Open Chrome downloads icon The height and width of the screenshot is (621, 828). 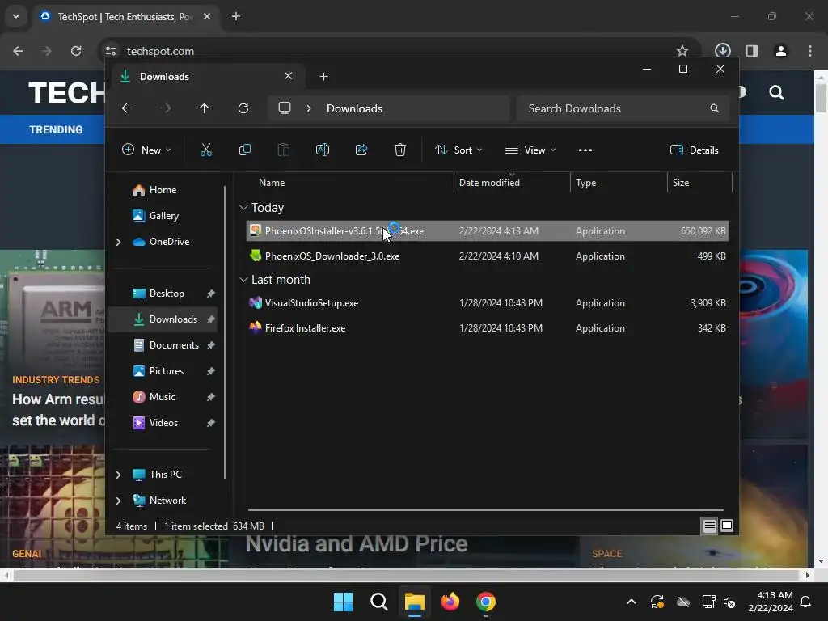click(x=723, y=51)
